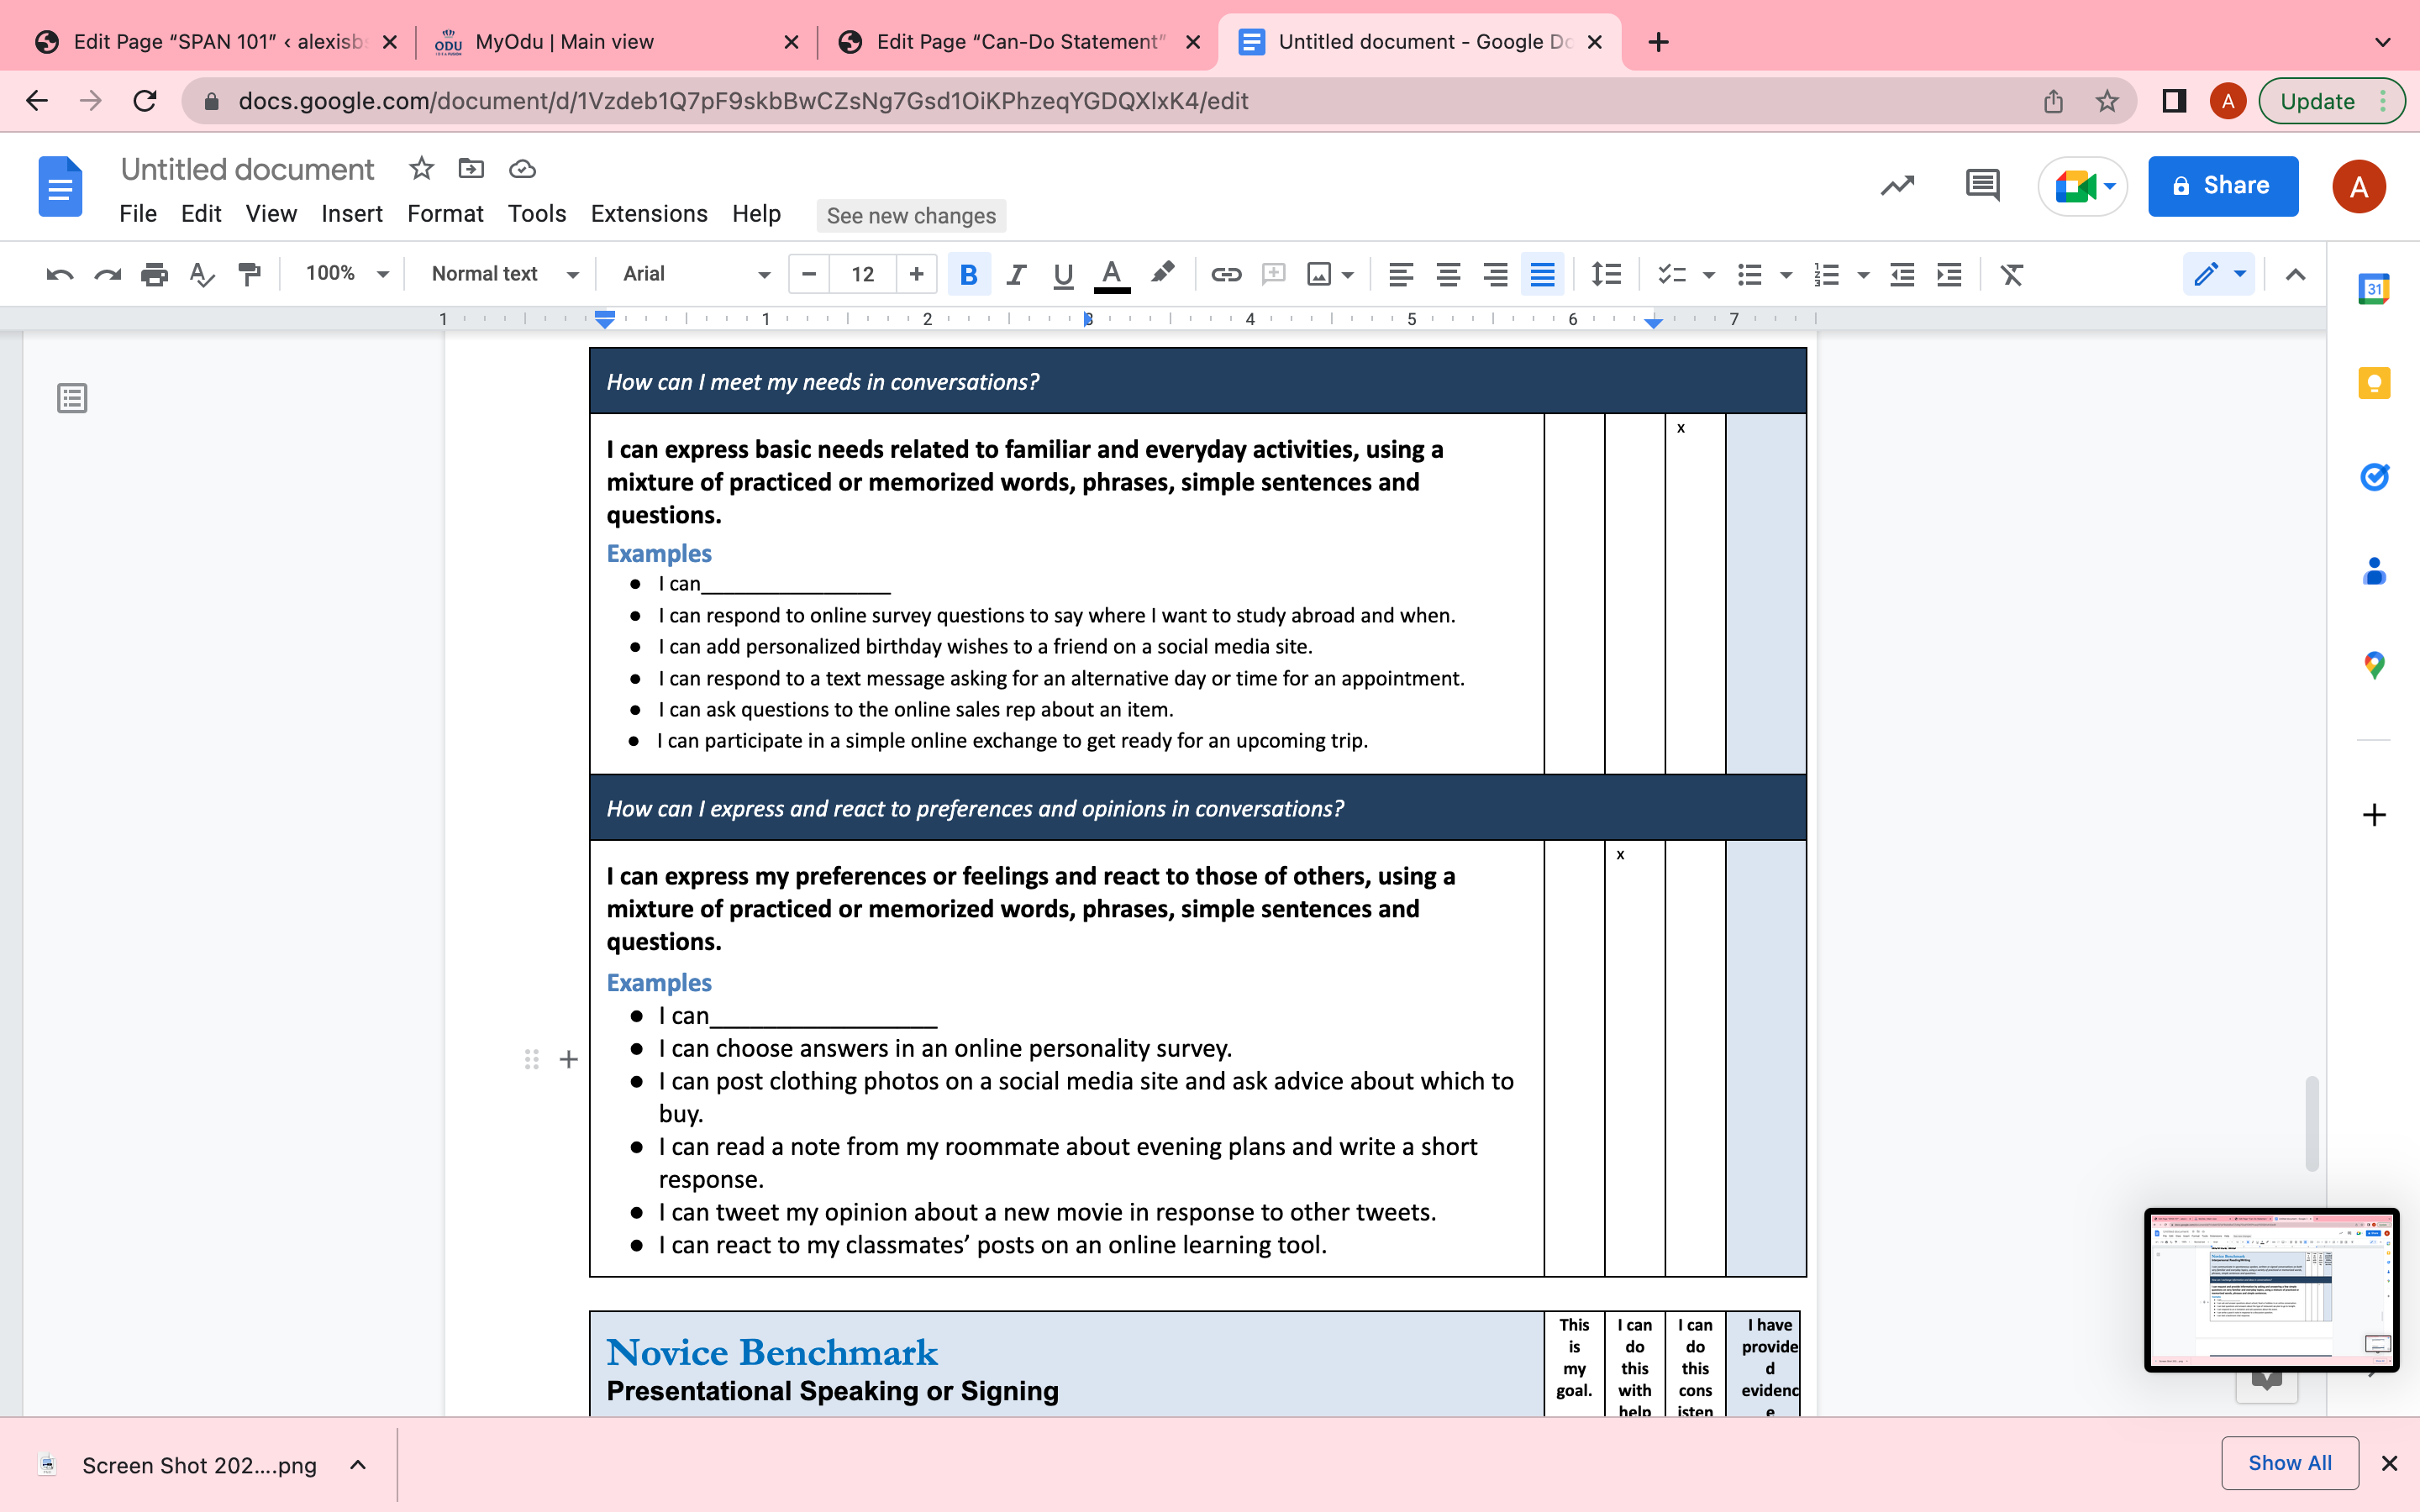Viewport: 2420px width, 1512px height.
Task: Click the blue Share button
Action: [x=2222, y=186]
